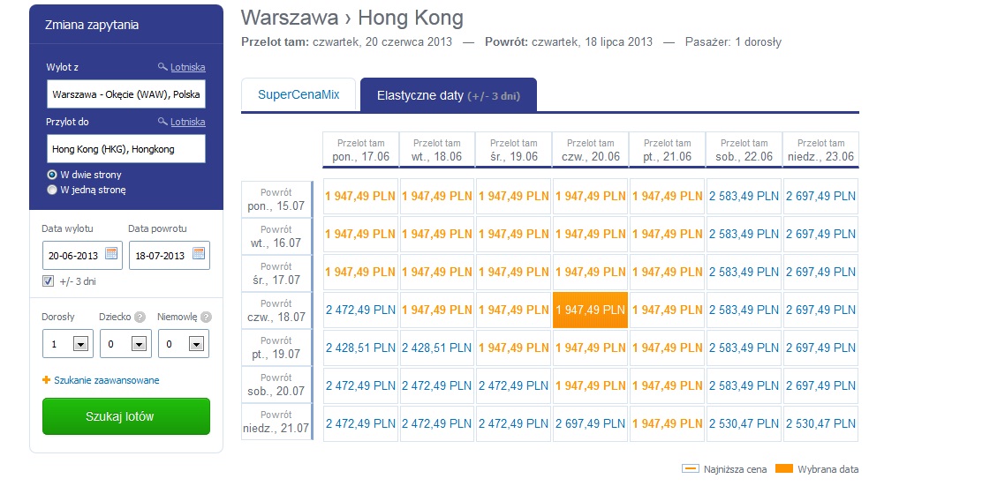Choose 2 697,49 PLN for 20.06, return 21.07

[590, 423]
